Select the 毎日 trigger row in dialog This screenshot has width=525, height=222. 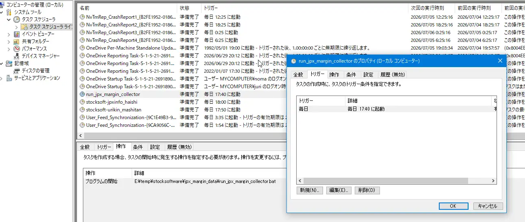click(397, 109)
